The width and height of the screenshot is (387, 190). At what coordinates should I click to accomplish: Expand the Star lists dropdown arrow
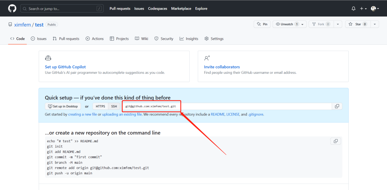point(375,24)
